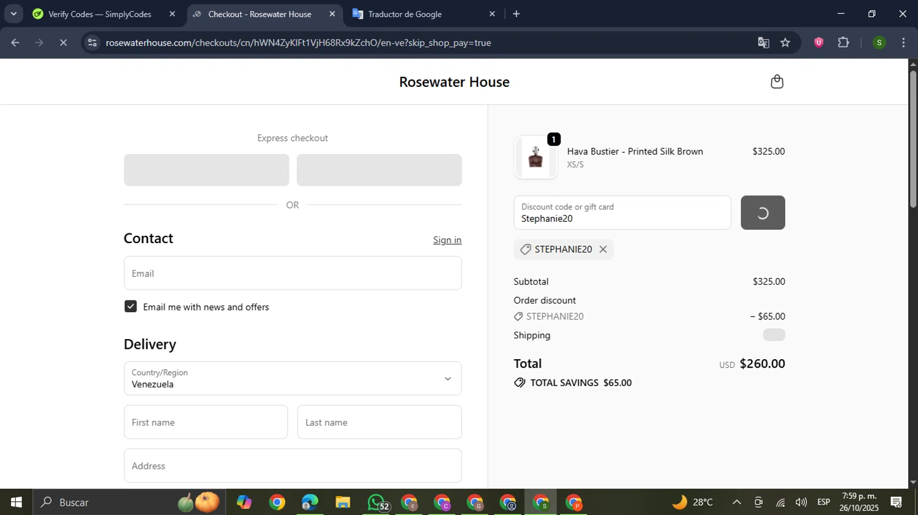Click the address bar URL
Viewport: 918px width, 515px height.
298,43
